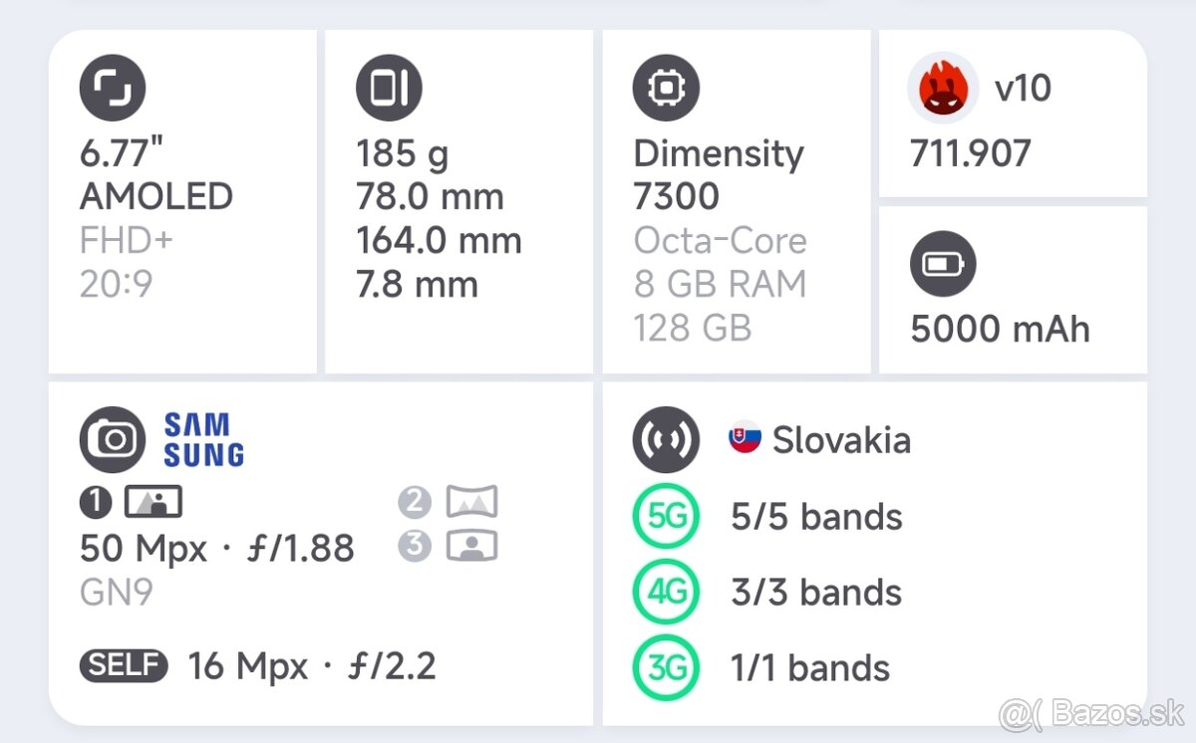Click the AnTuTu benchmark logo
Screen dimensions: 1196x743
pyautogui.click(x=943, y=88)
